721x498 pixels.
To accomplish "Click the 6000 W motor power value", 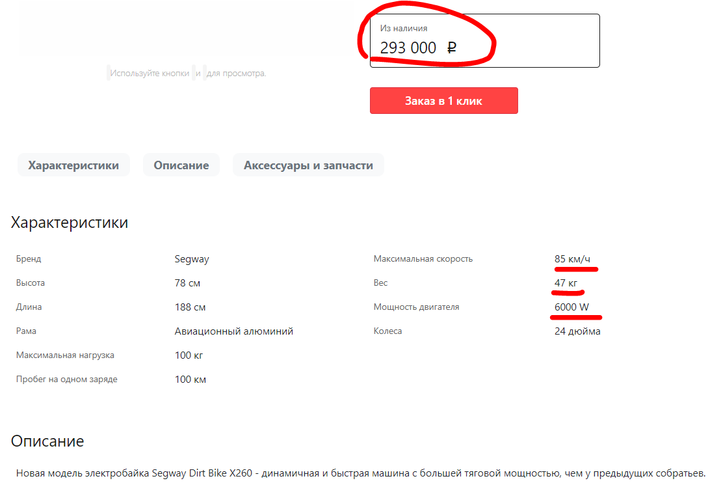I will (571, 307).
